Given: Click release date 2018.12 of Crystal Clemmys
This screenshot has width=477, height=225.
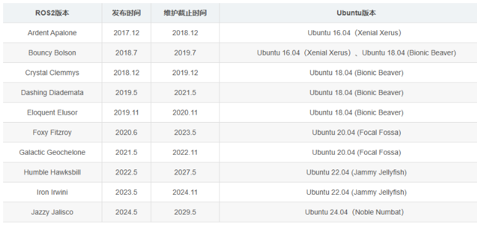Looking at the screenshot, I should (x=126, y=73).
